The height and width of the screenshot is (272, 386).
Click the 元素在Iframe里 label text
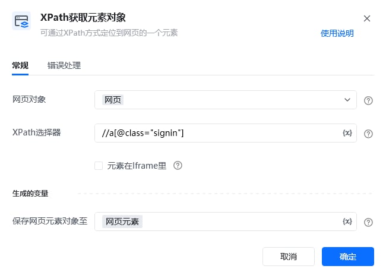click(x=137, y=166)
